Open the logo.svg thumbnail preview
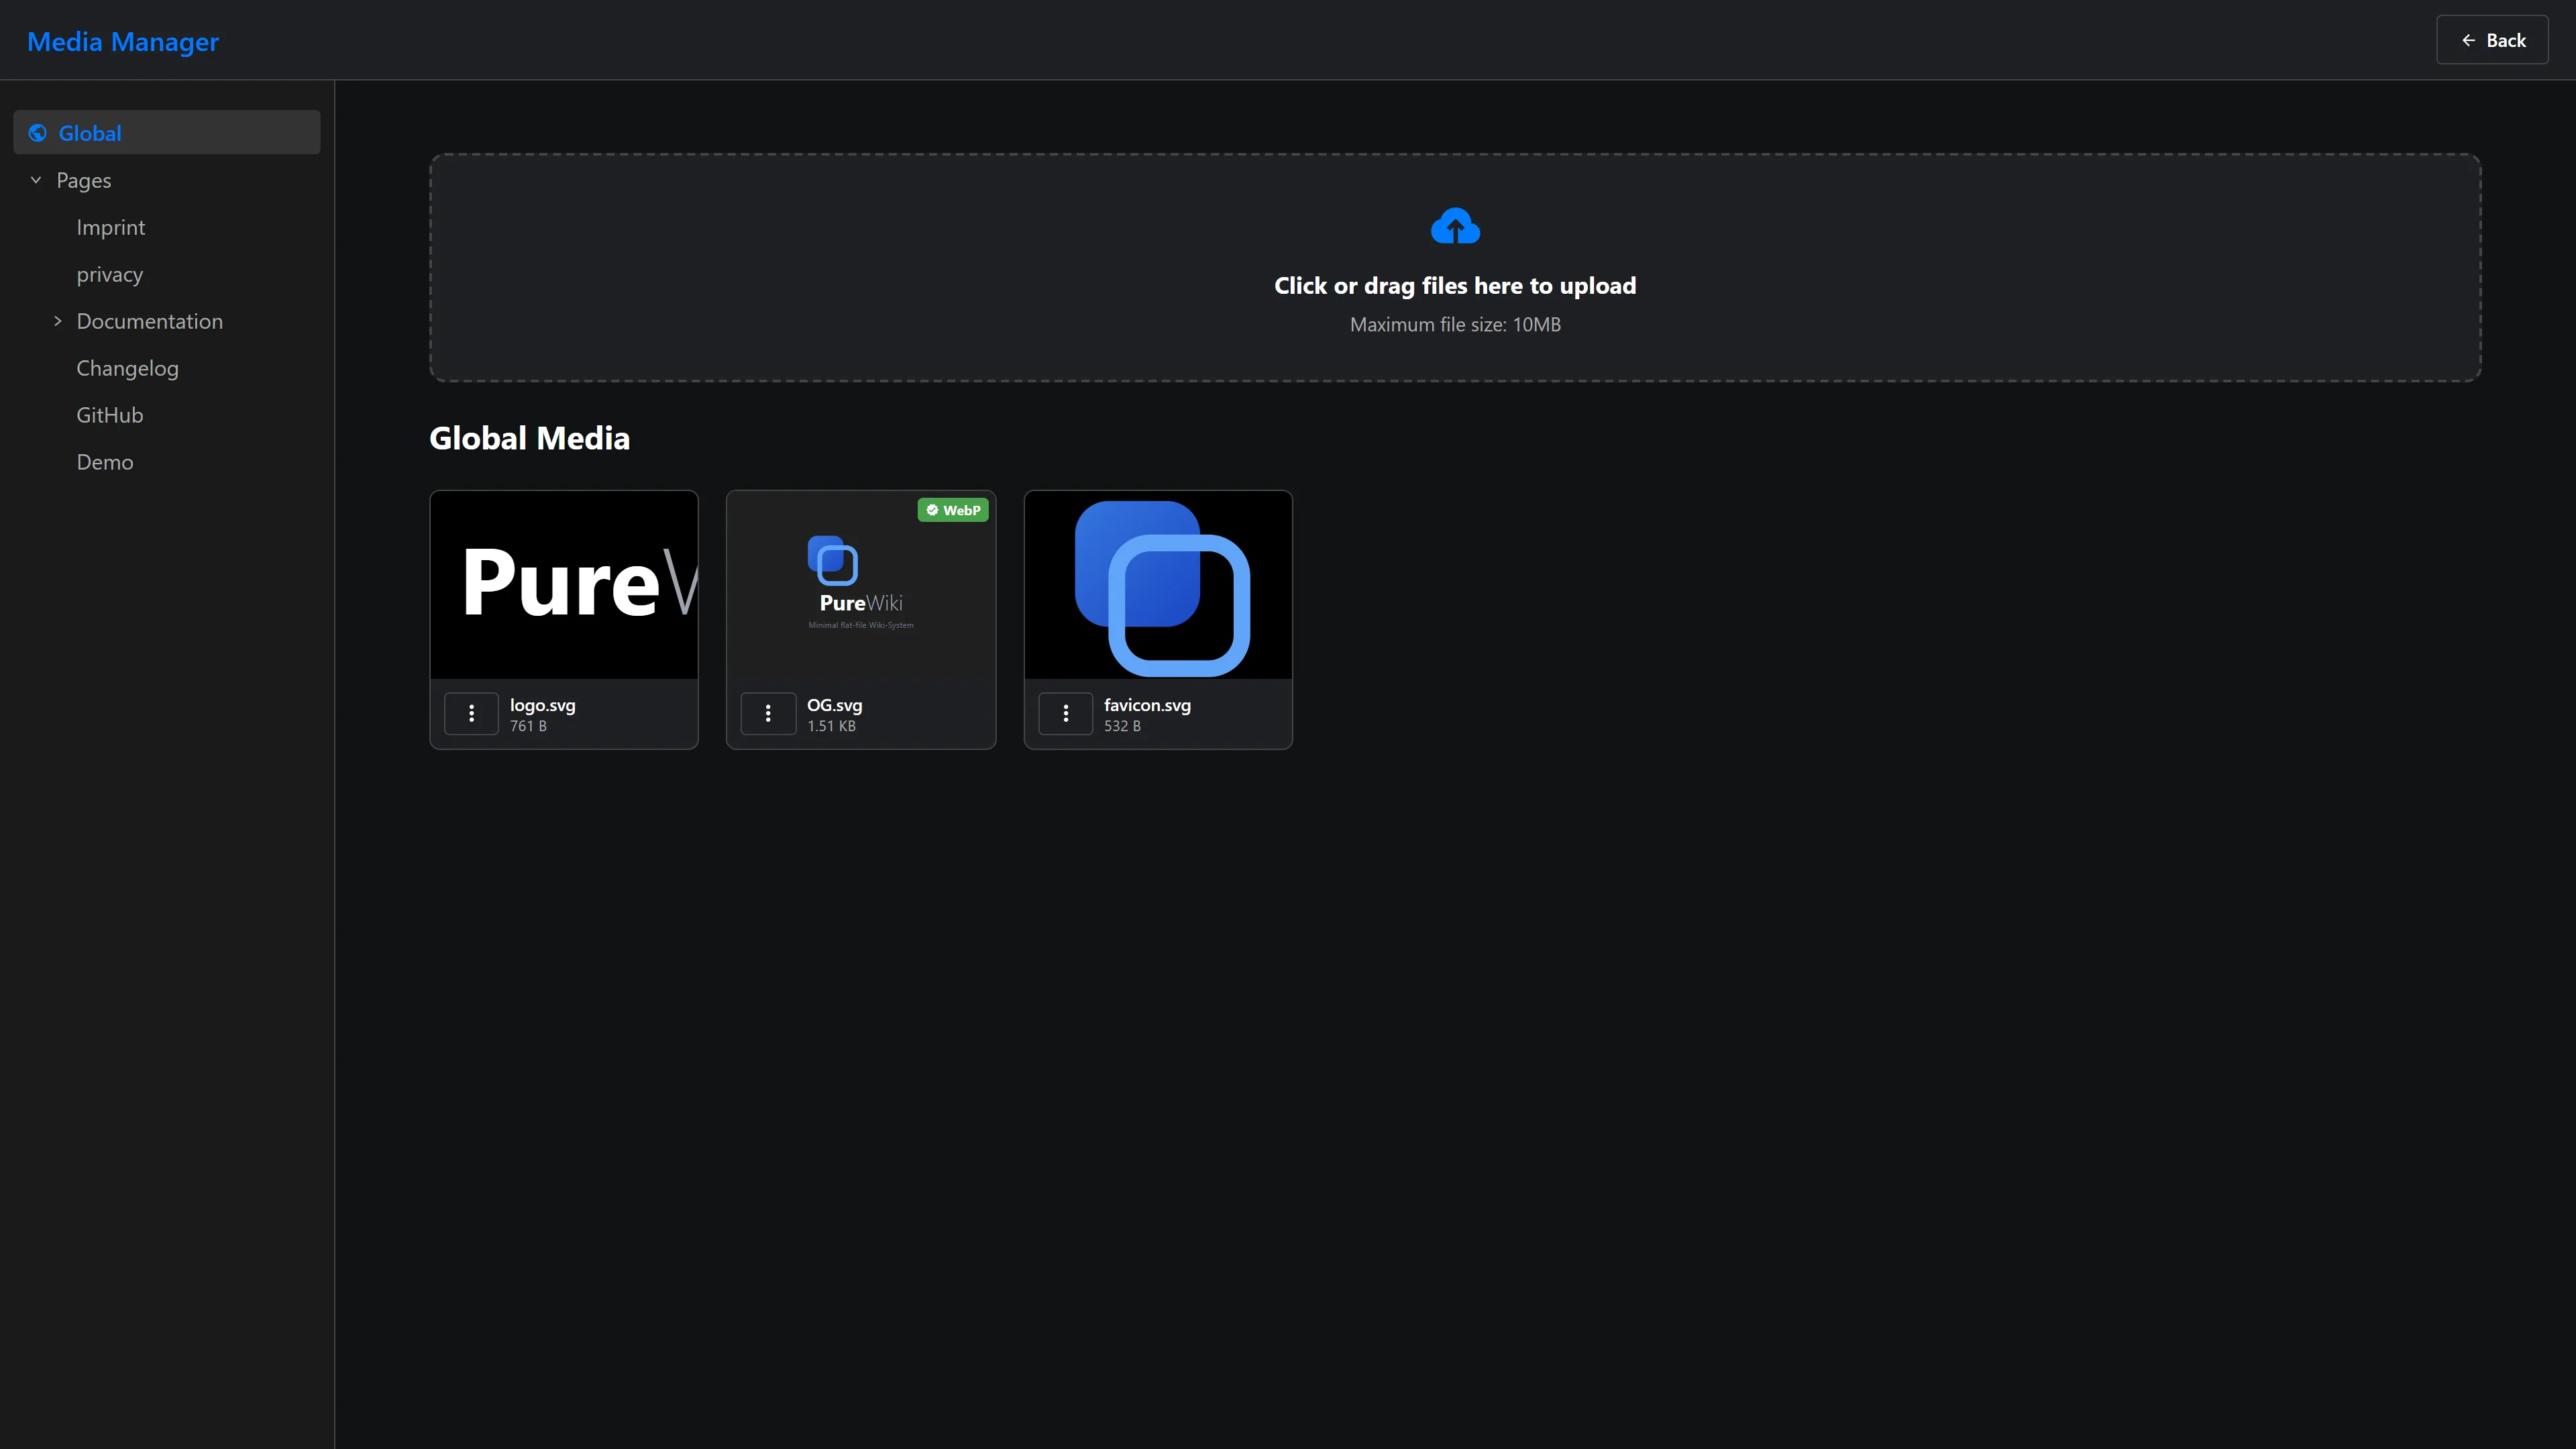The width and height of the screenshot is (2576, 1449). (564, 585)
